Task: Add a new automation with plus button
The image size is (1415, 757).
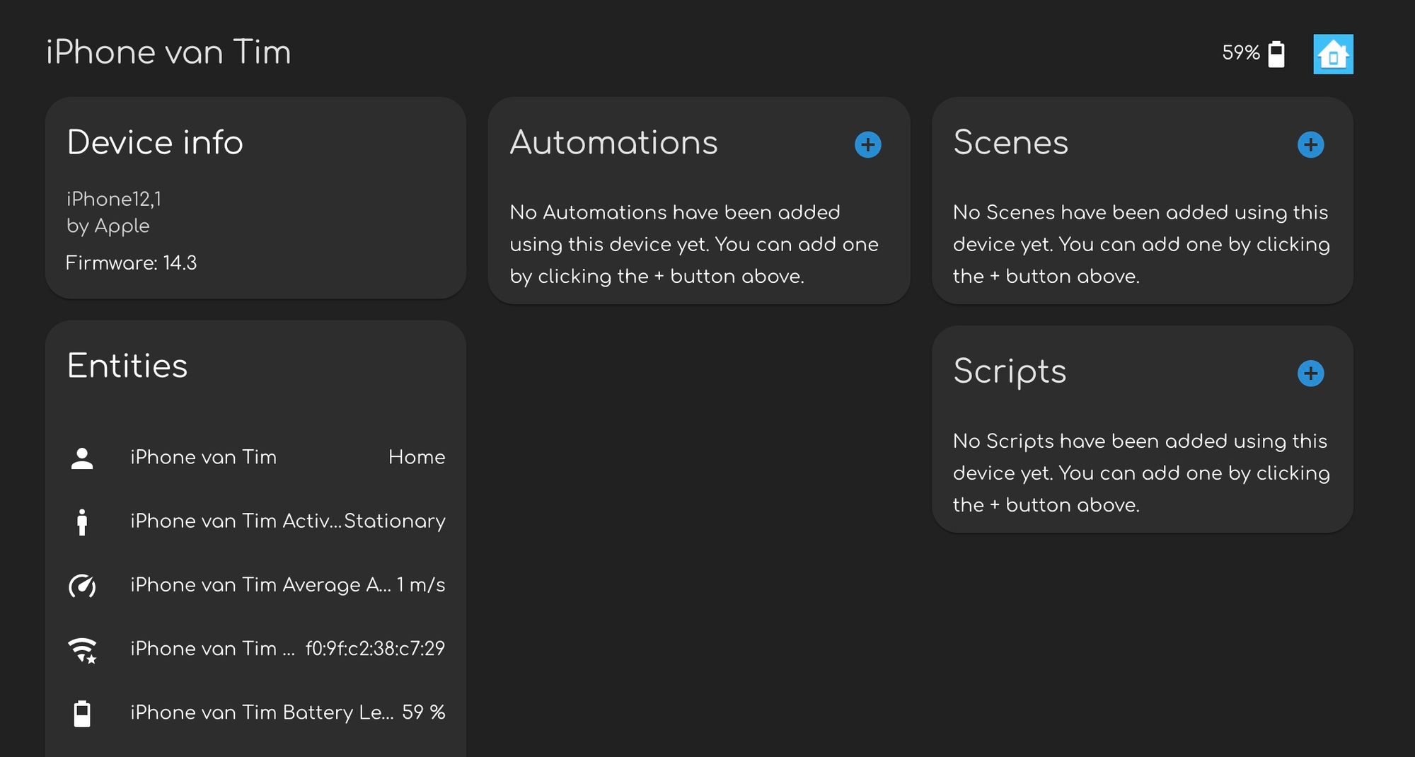Action: [867, 144]
